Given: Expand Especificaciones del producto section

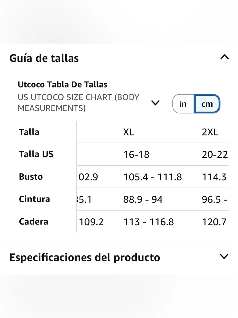Looking at the screenshot, I should 224,257.
